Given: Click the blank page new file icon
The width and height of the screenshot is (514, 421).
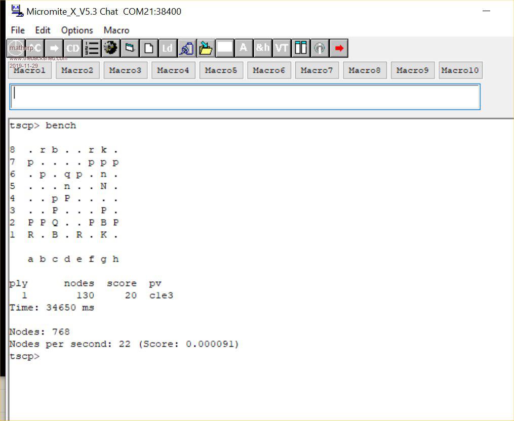Looking at the screenshot, I should coord(148,48).
